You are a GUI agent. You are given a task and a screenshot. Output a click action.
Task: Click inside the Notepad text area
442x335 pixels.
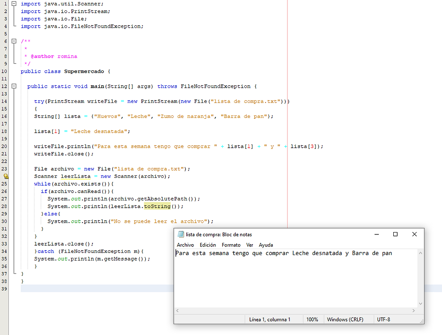[296, 278]
